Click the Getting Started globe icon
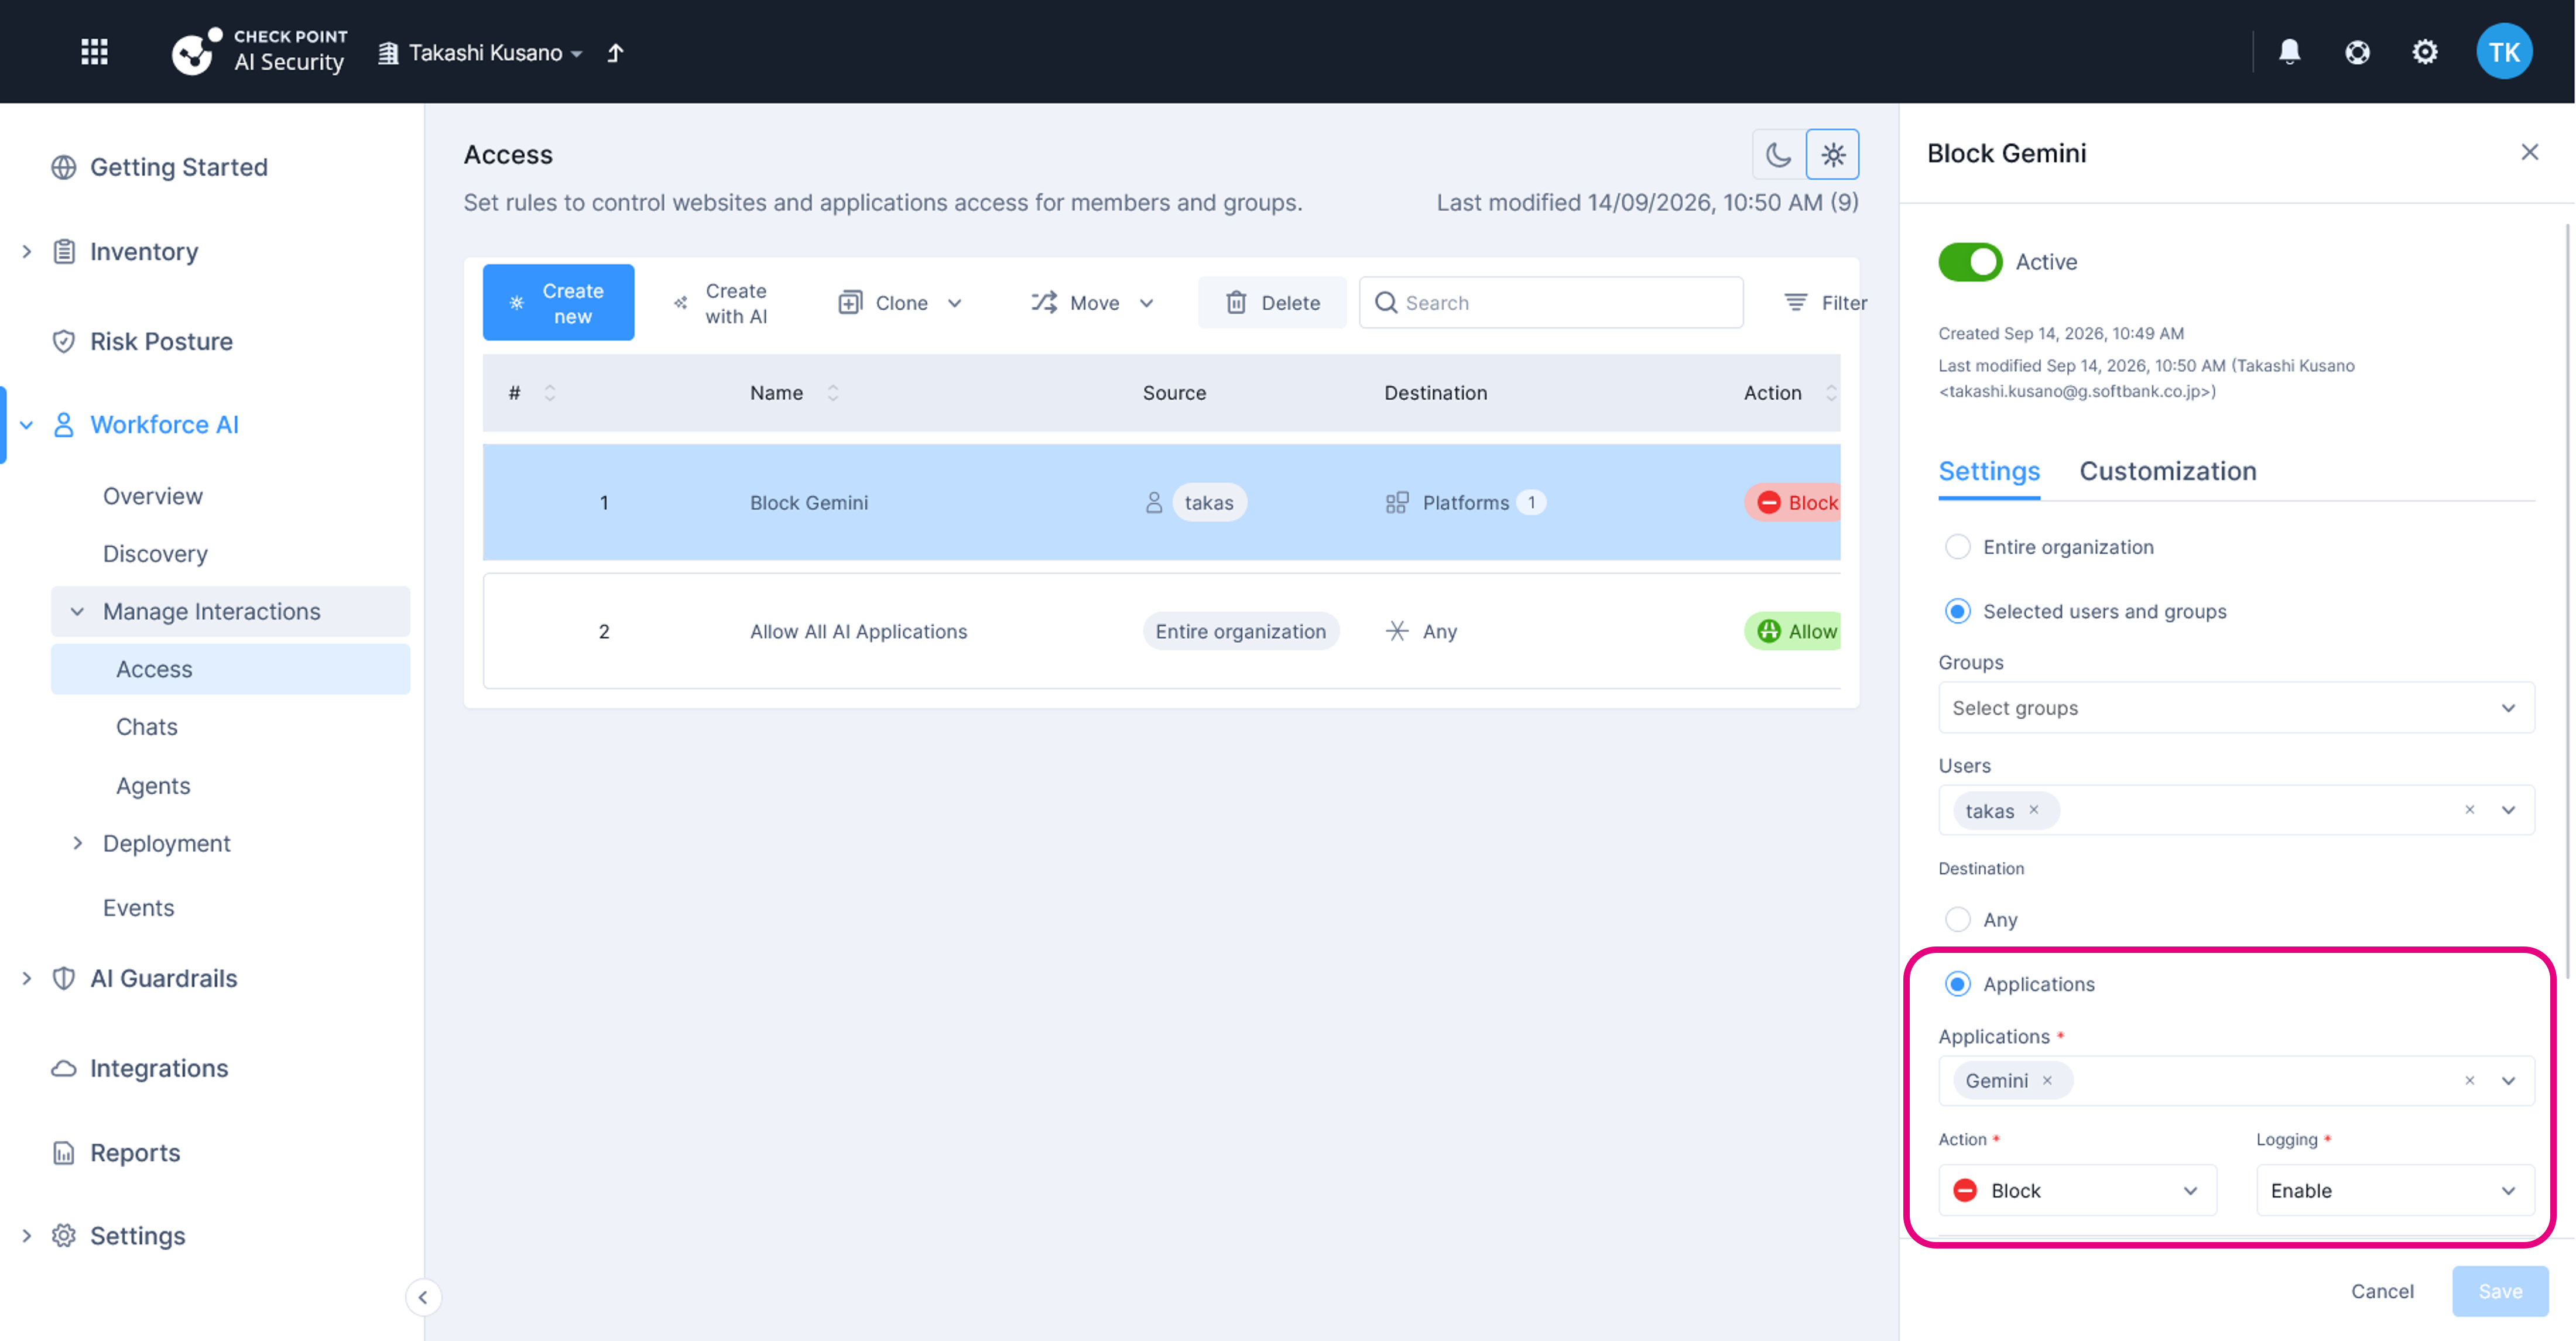Screen dimensions: 2576x1341 pos(63,167)
